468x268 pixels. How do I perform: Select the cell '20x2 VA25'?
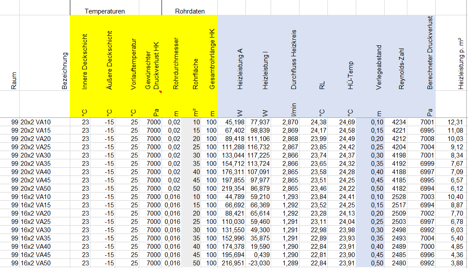(45, 147)
